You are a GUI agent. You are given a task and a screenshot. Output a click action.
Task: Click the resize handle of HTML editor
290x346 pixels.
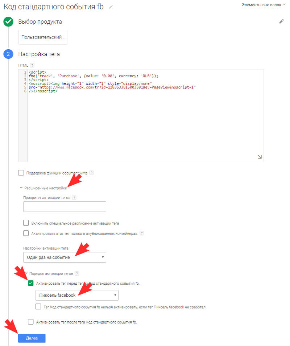pos(260,157)
